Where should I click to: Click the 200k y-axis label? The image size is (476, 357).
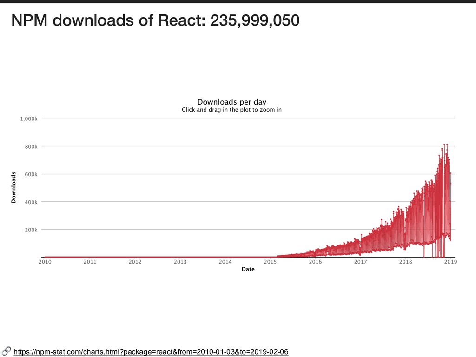pos(31,230)
